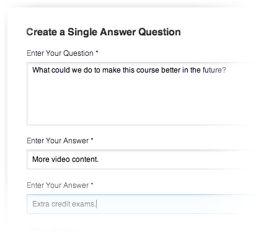
Task: Click the second 'Enter Your Answer *' label
Action: pos(60,185)
